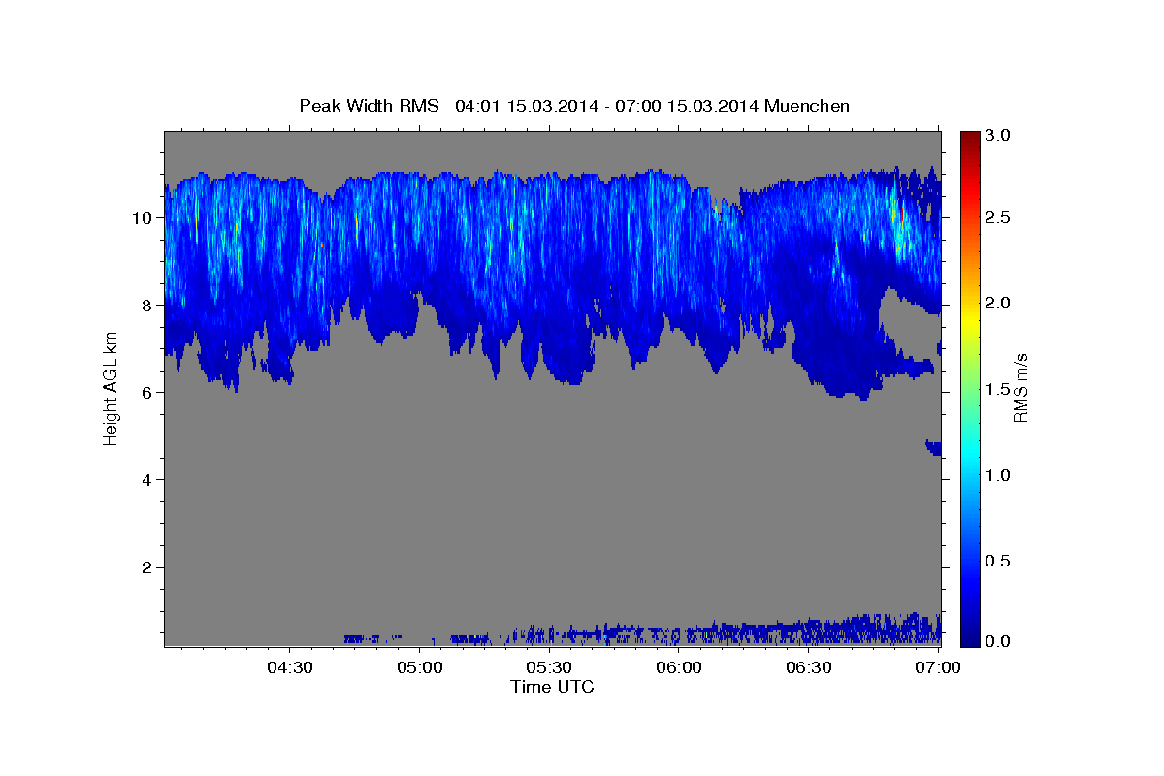
Task: Click the '06:30' time axis label
Action: click(809, 667)
